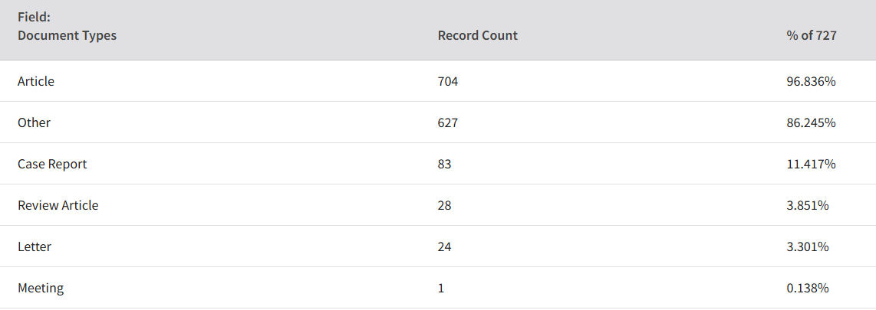Click the 28 record count value
Viewport: 876px width, 310px height.
tap(445, 205)
